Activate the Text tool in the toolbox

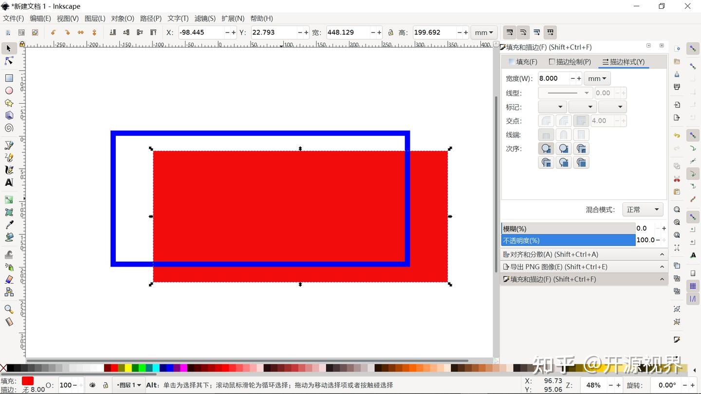9,182
